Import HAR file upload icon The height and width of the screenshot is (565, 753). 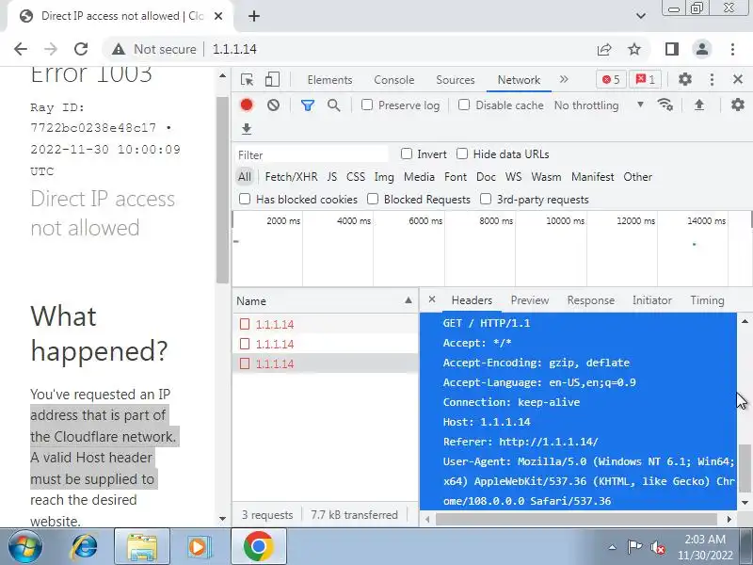click(699, 105)
